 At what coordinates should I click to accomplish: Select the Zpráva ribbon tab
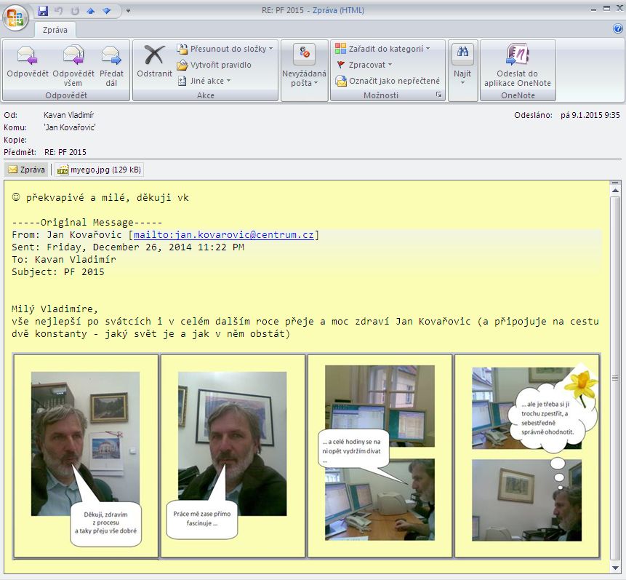coord(55,30)
